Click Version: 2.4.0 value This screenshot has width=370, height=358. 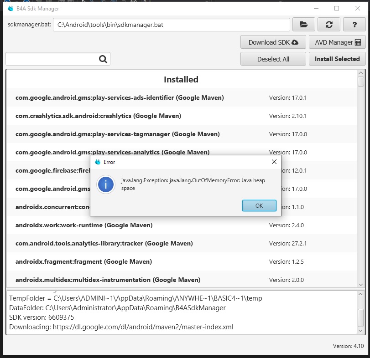coord(286,225)
